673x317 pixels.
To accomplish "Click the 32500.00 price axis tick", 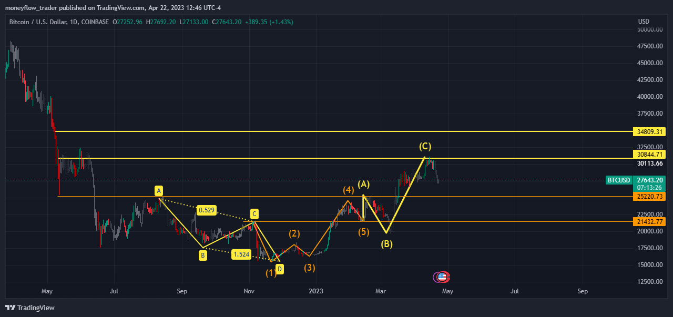I will click(650, 147).
